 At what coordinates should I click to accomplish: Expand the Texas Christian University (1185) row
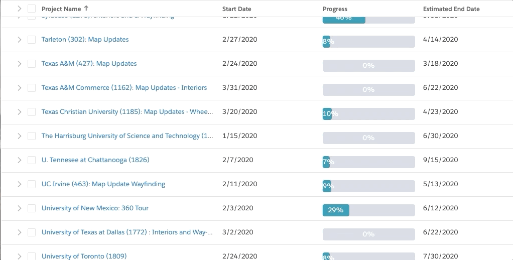(19, 112)
